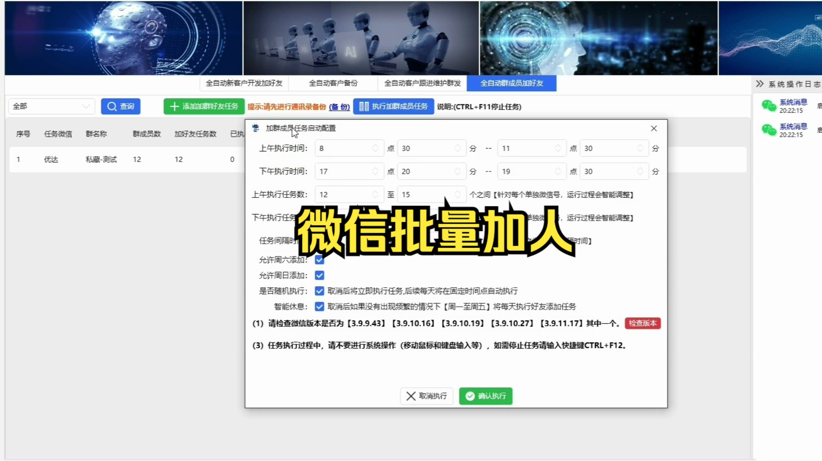Toggle 允许周六添加 checkbox
Screen dimensions: 822x461
click(319, 260)
